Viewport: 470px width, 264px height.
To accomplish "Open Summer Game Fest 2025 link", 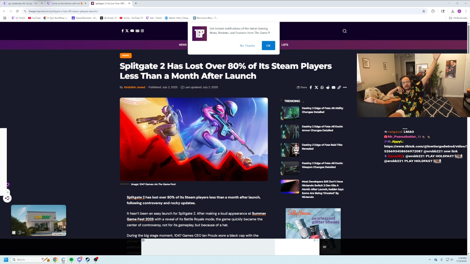I will tap(196, 216).
